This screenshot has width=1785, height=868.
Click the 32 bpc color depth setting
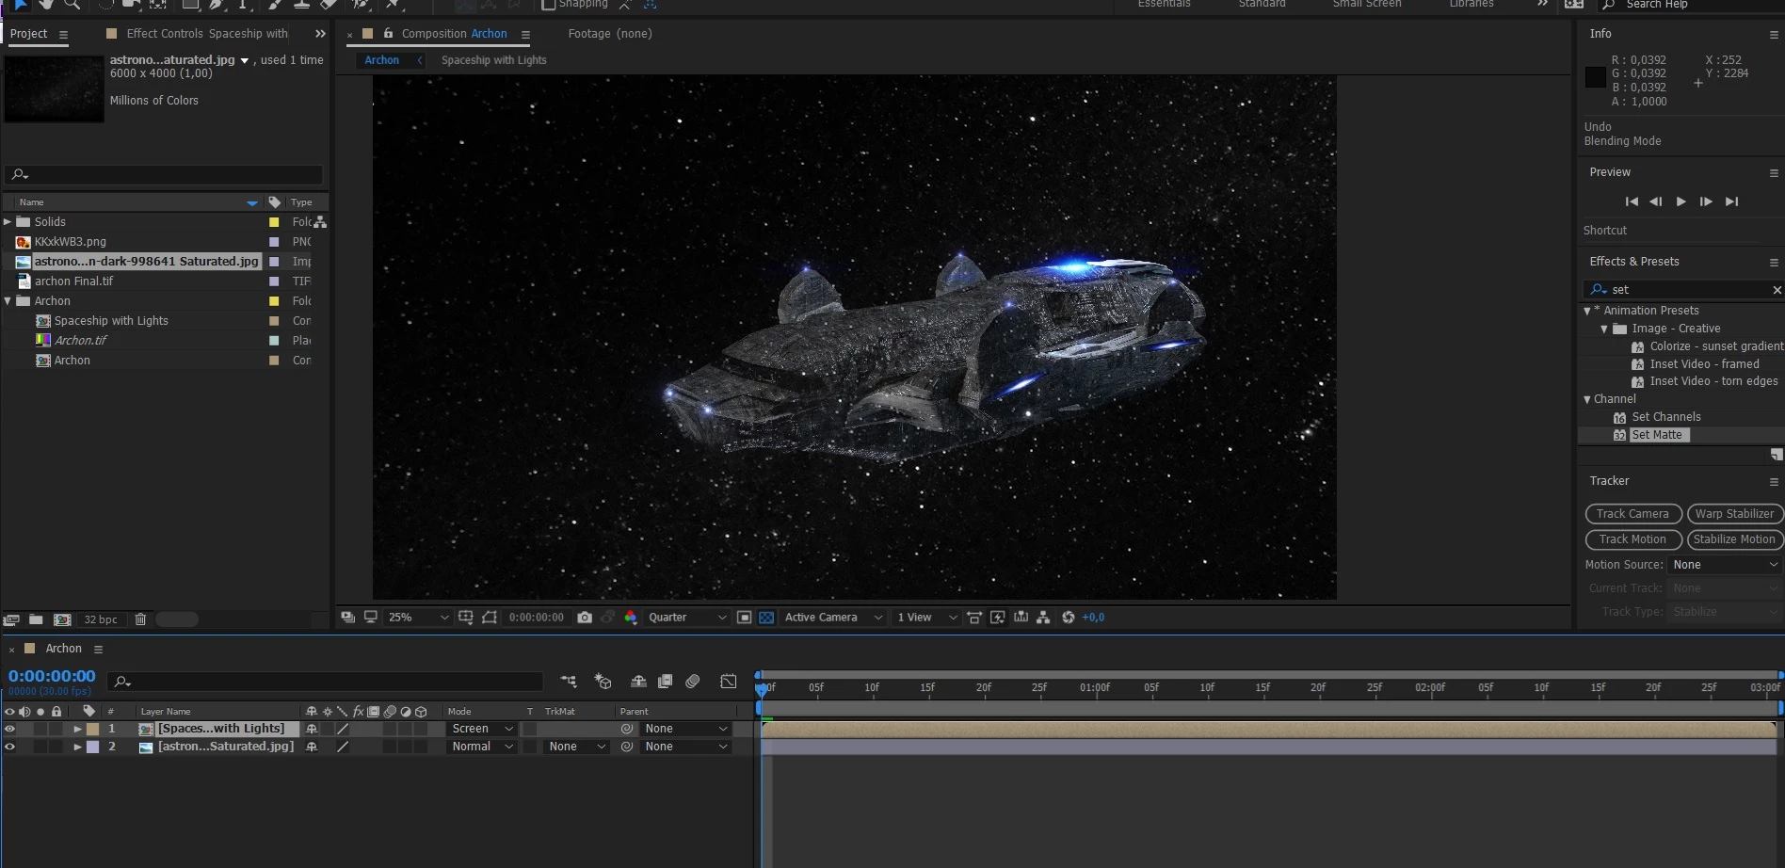tap(101, 619)
